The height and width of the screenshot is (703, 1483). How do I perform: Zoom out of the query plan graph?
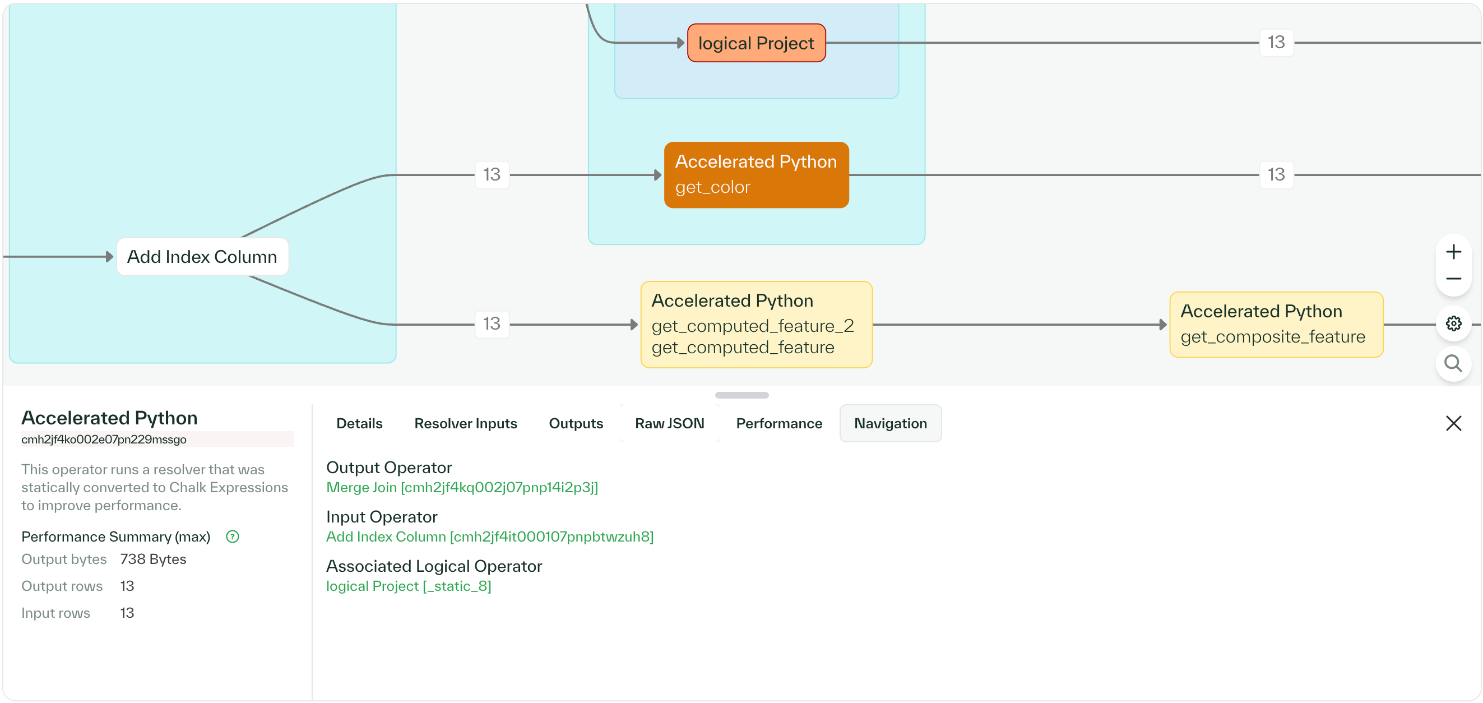pyautogui.click(x=1454, y=279)
